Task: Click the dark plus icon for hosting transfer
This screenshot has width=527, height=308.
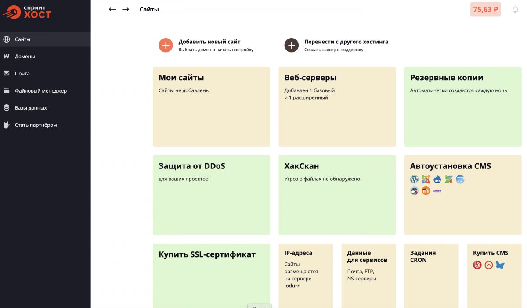Action: [292, 45]
